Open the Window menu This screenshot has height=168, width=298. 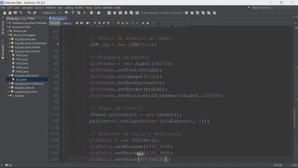tap(108, 7)
